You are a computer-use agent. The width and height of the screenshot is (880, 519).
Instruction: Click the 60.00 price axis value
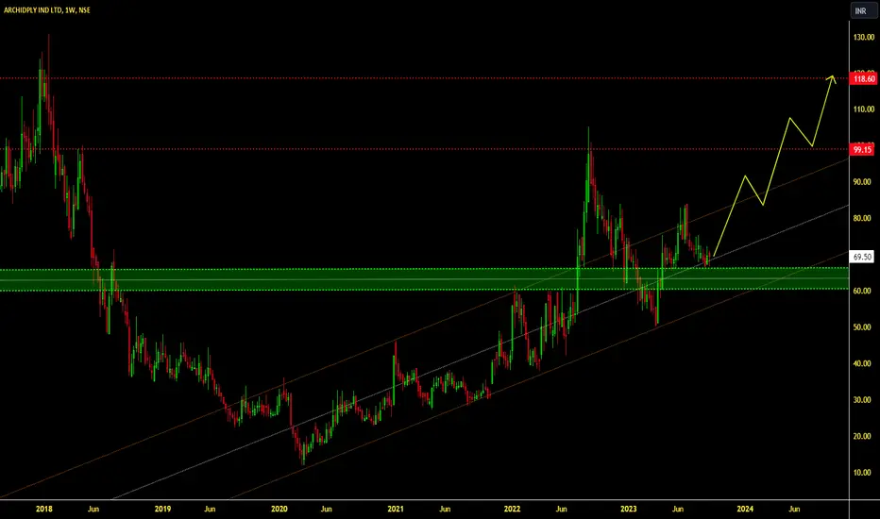[x=862, y=291]
